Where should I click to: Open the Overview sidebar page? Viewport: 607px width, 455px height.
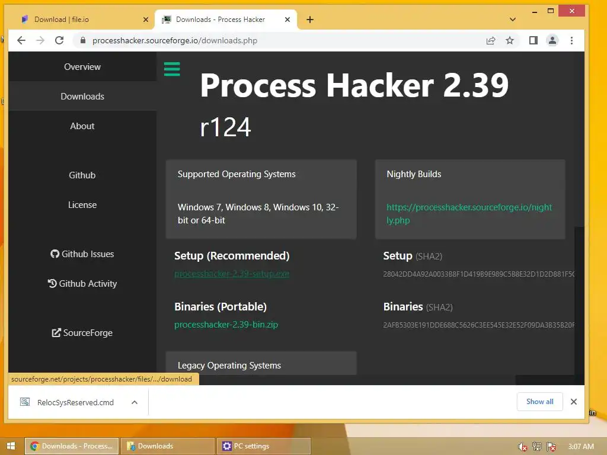coord(82,66)
